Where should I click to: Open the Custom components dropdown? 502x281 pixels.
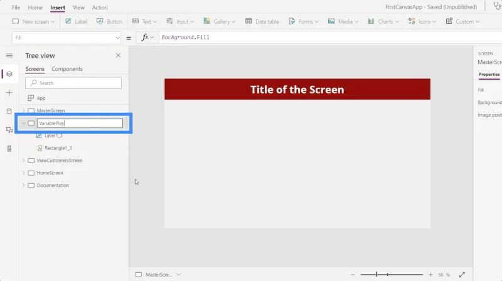point(462,21)
